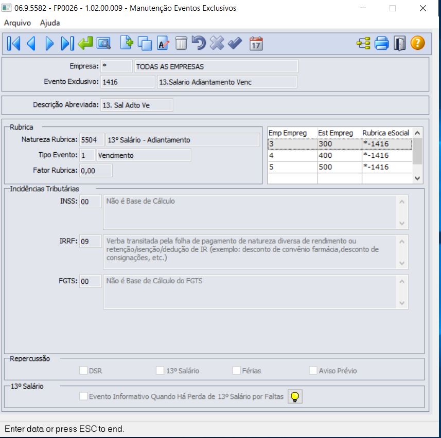441x438 pixels.
Task: Click the 13.Salario Adiantamento Venc description
Action: pyautogui.click(x=227, y=82)
